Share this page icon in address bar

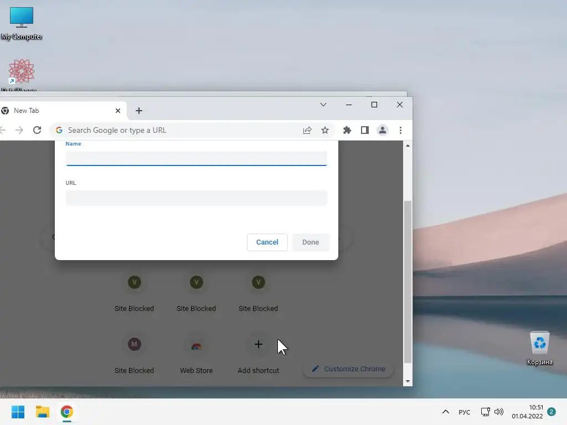pyautogui.click(x=307, y=130)
